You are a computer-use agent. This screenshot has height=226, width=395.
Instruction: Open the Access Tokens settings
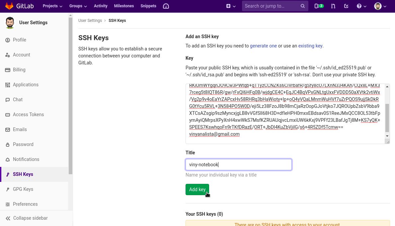click(x=28, y=114)
